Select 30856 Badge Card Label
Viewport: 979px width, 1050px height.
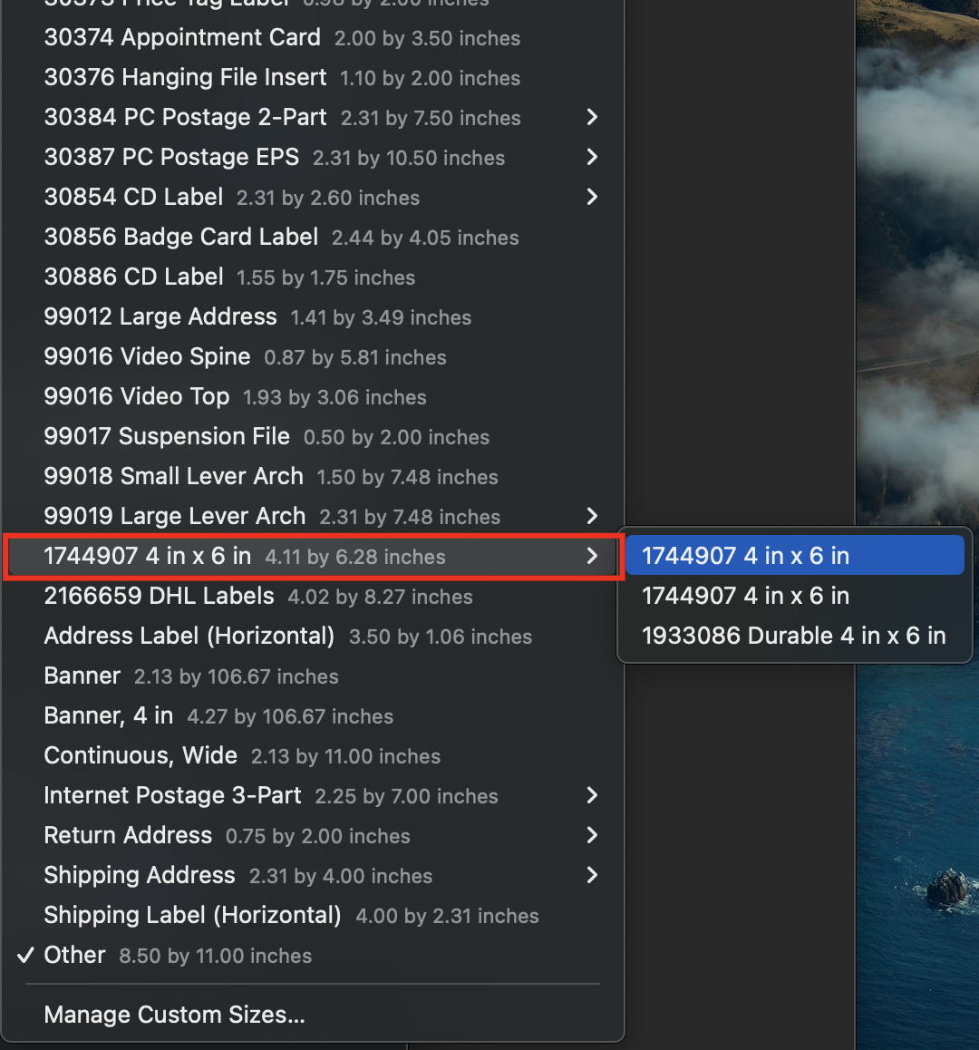click(x=180, y=237)
